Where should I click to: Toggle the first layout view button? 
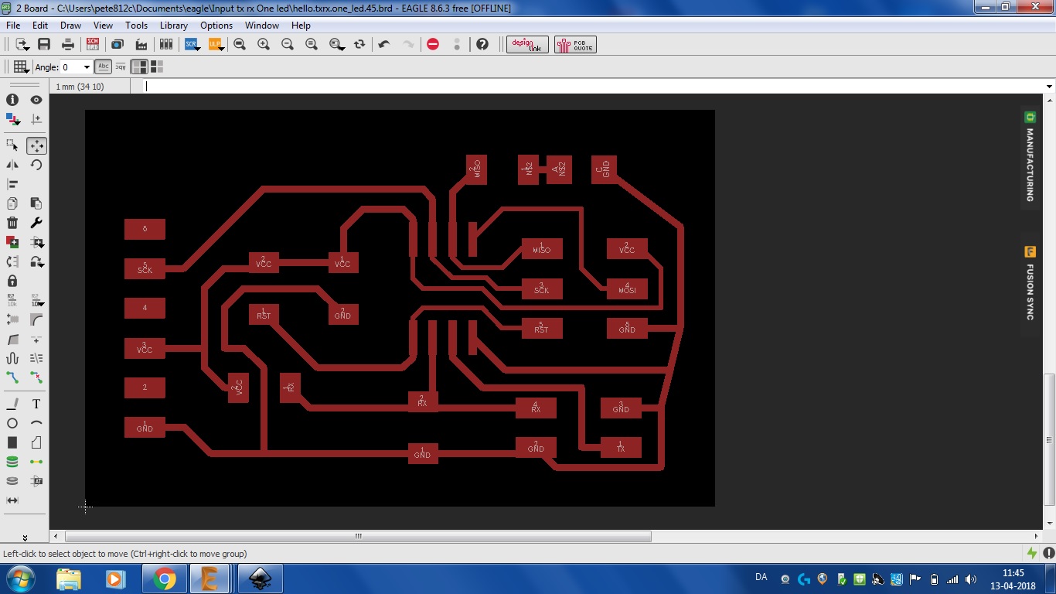point(139,67)
